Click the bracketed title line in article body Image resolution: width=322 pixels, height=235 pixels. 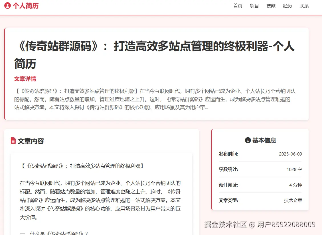82,166
